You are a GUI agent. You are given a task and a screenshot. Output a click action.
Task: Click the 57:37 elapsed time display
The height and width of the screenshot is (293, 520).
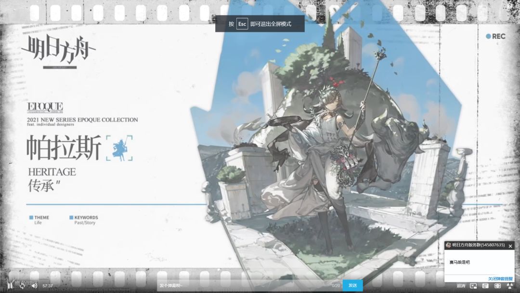(x=48, y=286)
